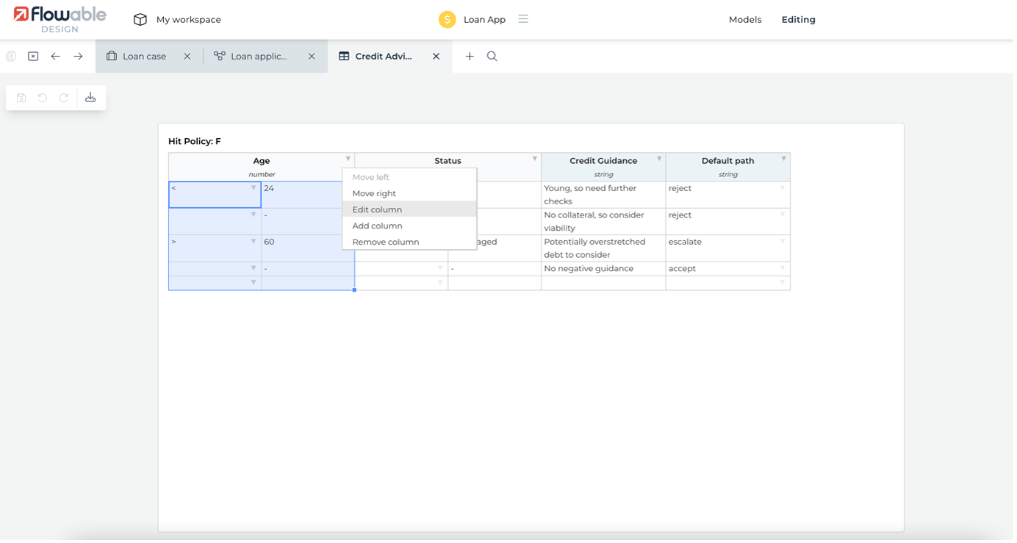Open the Models link in header
This screenshot has height=543, width=1017.
744,20
